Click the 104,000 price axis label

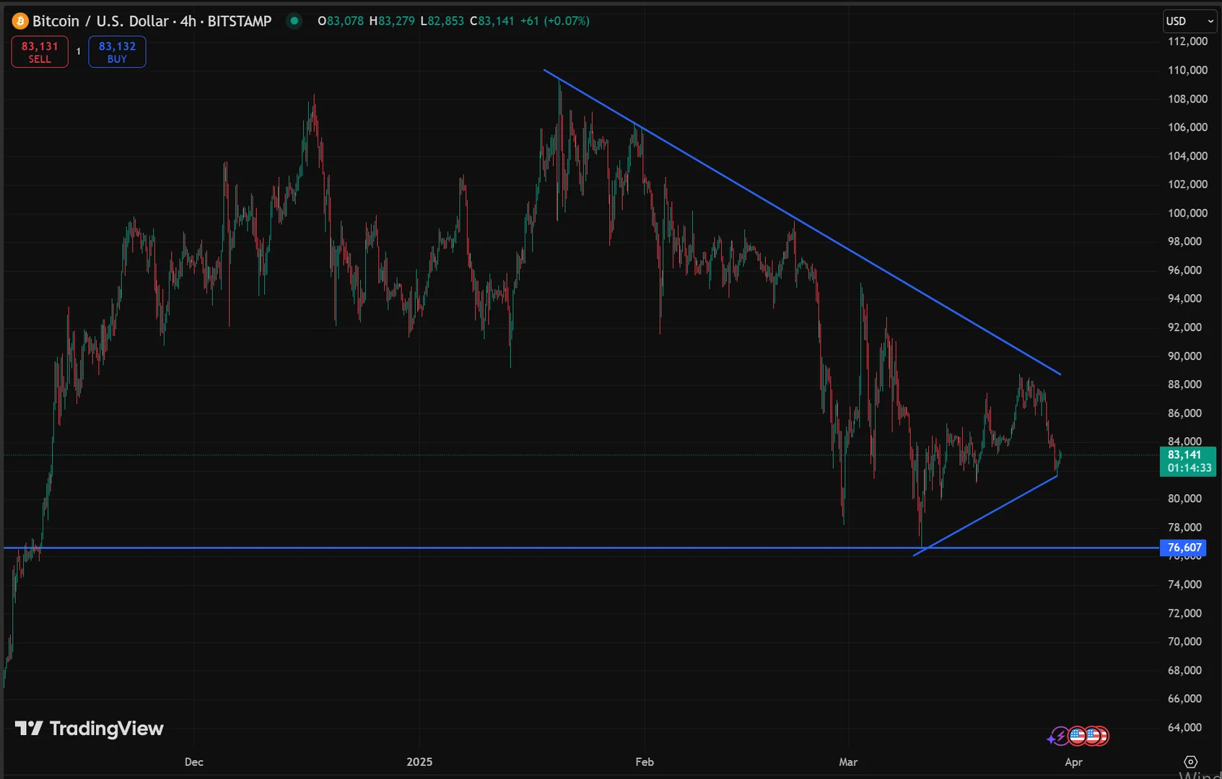1187,156
